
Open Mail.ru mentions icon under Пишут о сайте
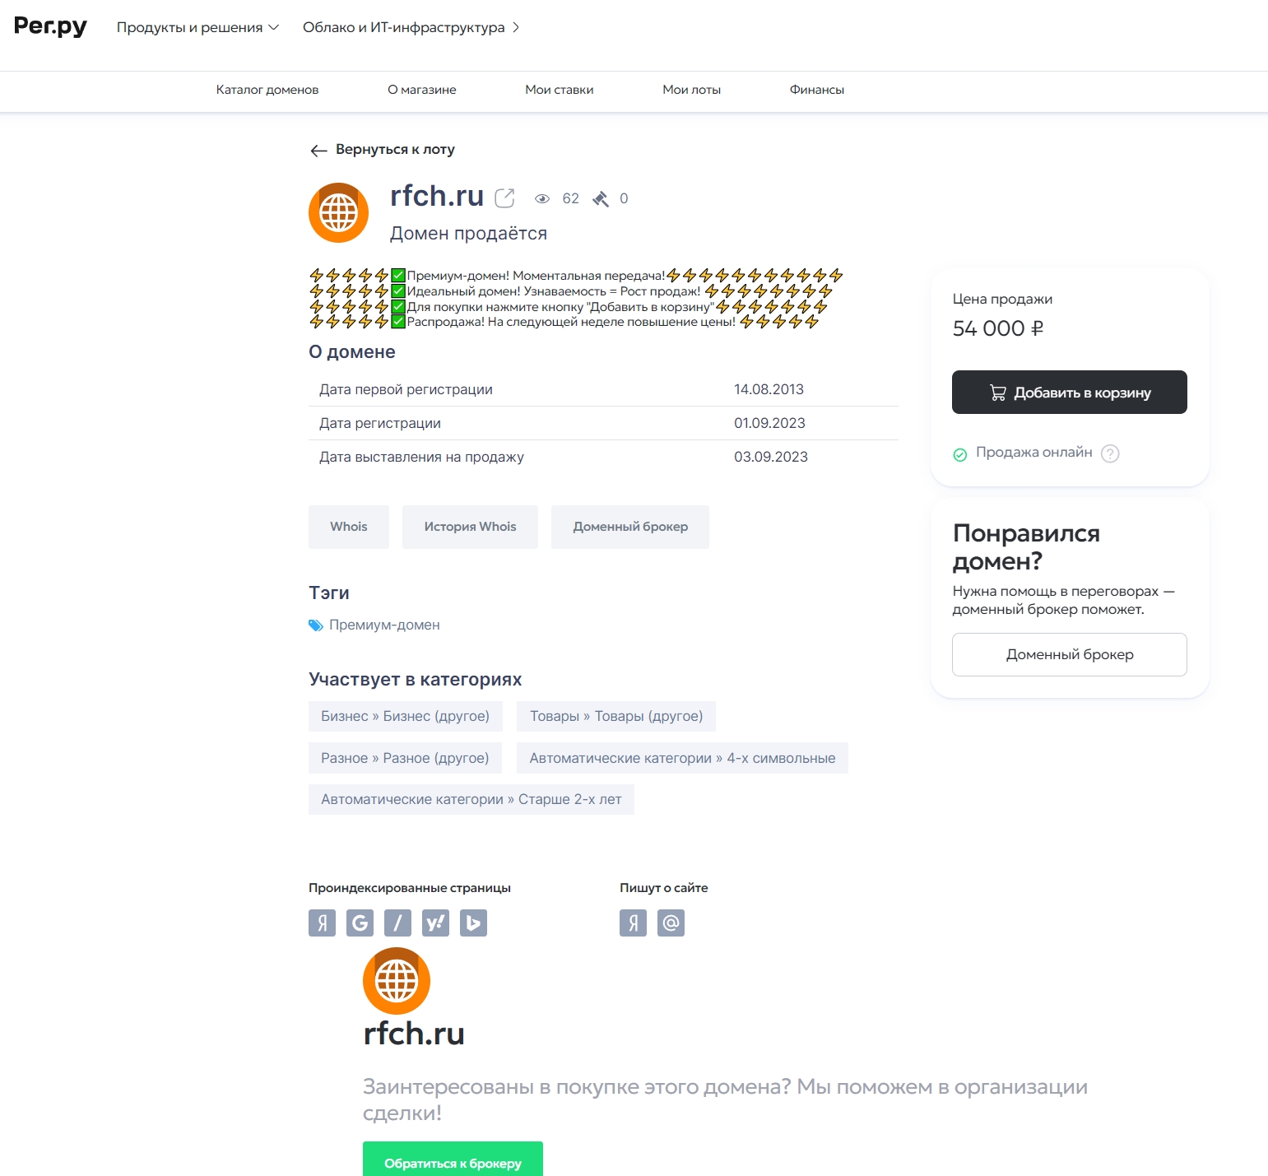click(671, 923)
